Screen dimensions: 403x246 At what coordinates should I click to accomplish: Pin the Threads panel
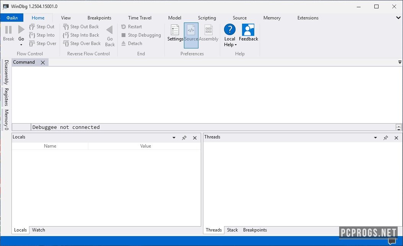385,138
